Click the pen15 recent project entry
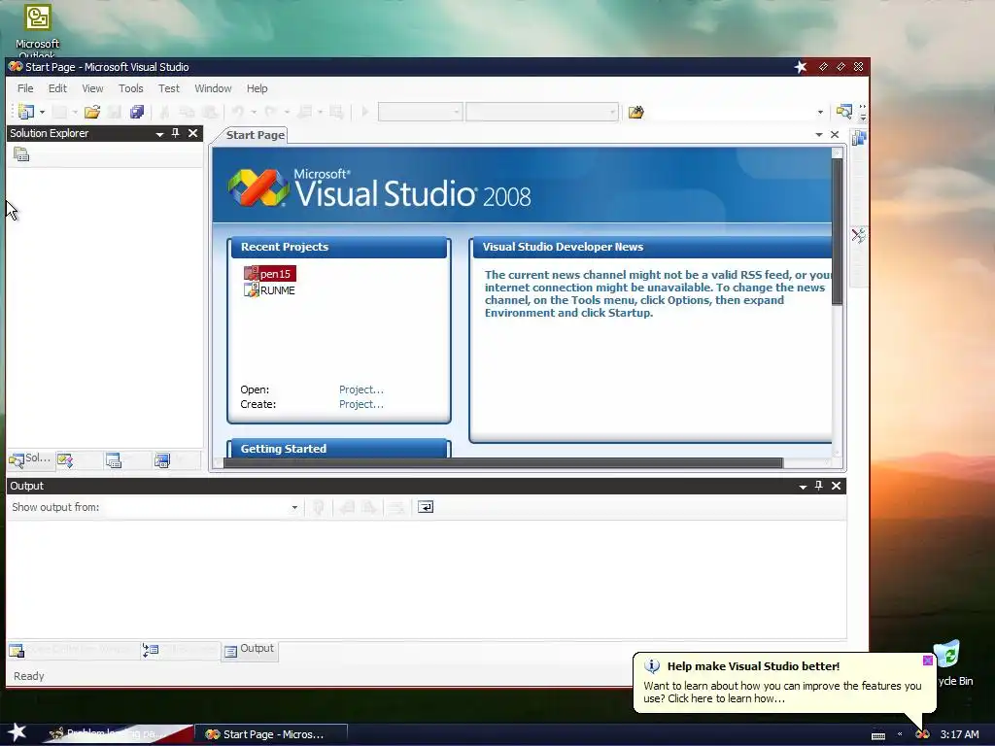The image size is (995, 746). coord(270,273)
